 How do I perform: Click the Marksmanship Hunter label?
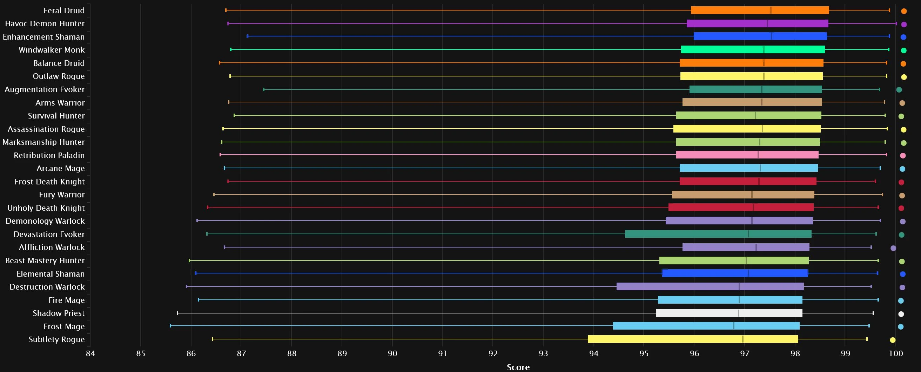coord(43,142)
